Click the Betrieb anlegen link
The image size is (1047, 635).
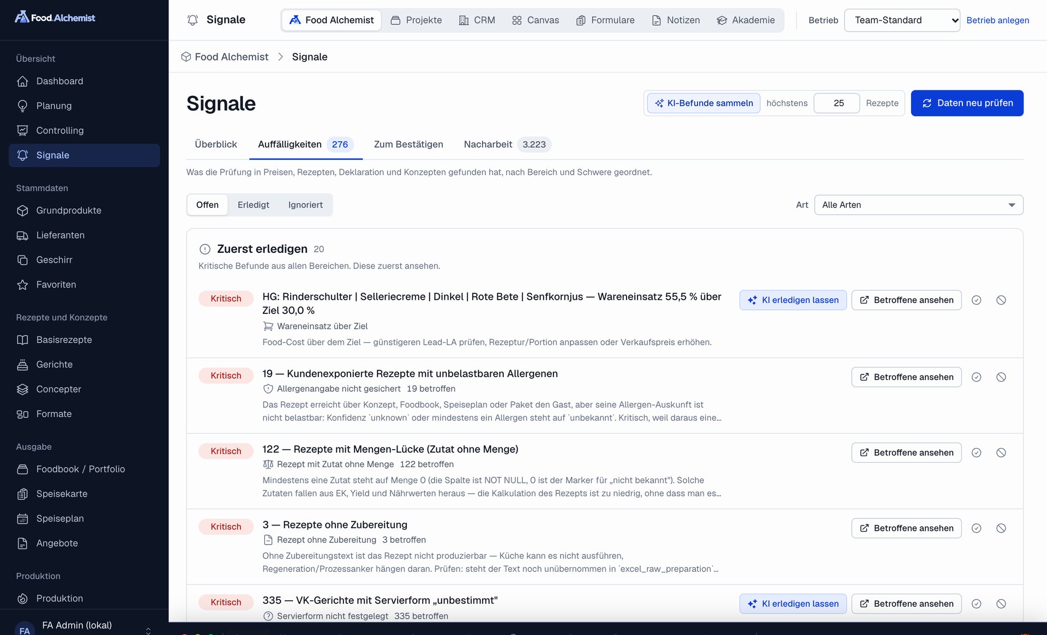pos(997,20)
